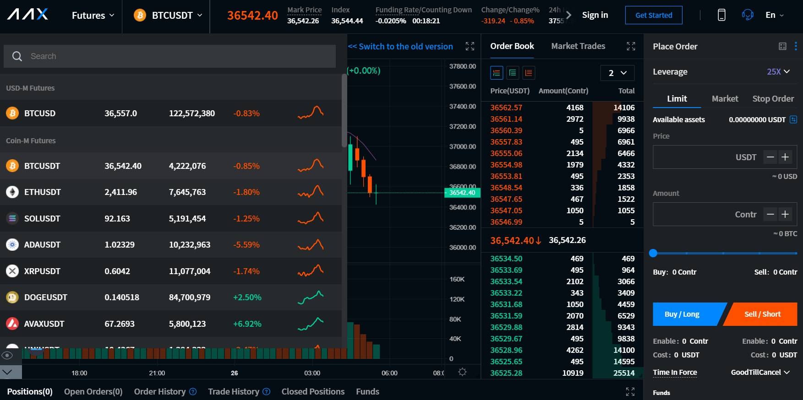803x400 pixels.
Task: Open the mobile app download icon
Action: 721,15
